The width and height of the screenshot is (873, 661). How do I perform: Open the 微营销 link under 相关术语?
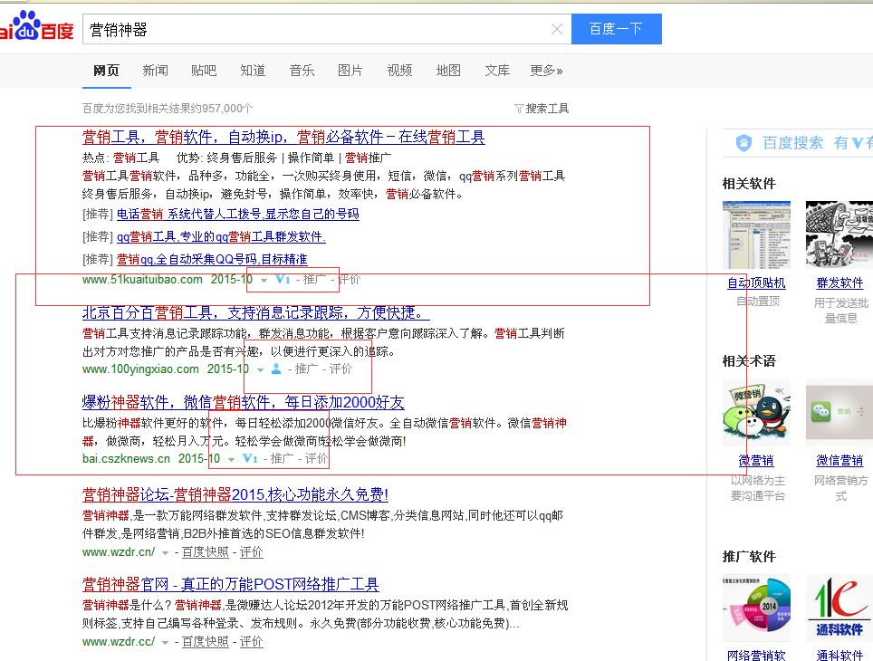point(756,460)
